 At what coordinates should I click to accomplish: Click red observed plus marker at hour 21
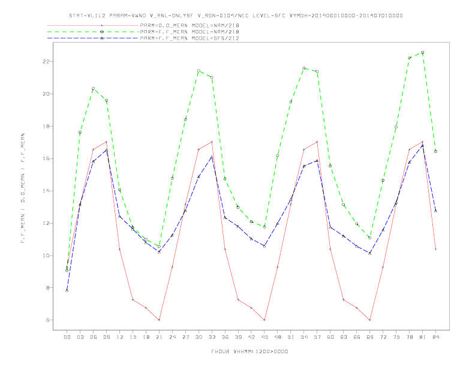159,320
